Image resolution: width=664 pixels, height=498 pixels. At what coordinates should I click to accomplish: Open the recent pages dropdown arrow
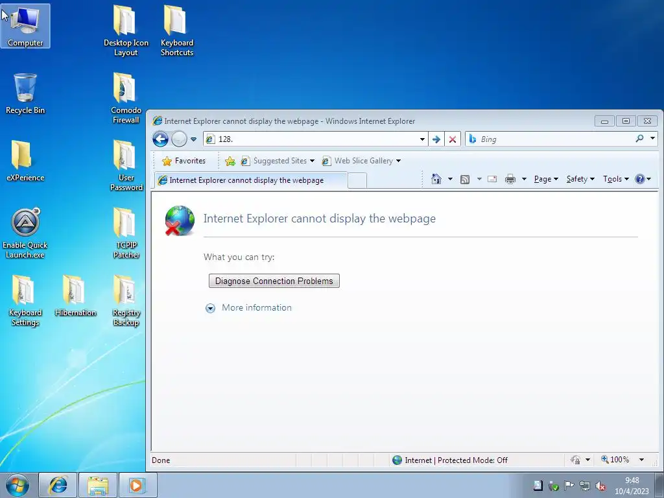point(193,139)
